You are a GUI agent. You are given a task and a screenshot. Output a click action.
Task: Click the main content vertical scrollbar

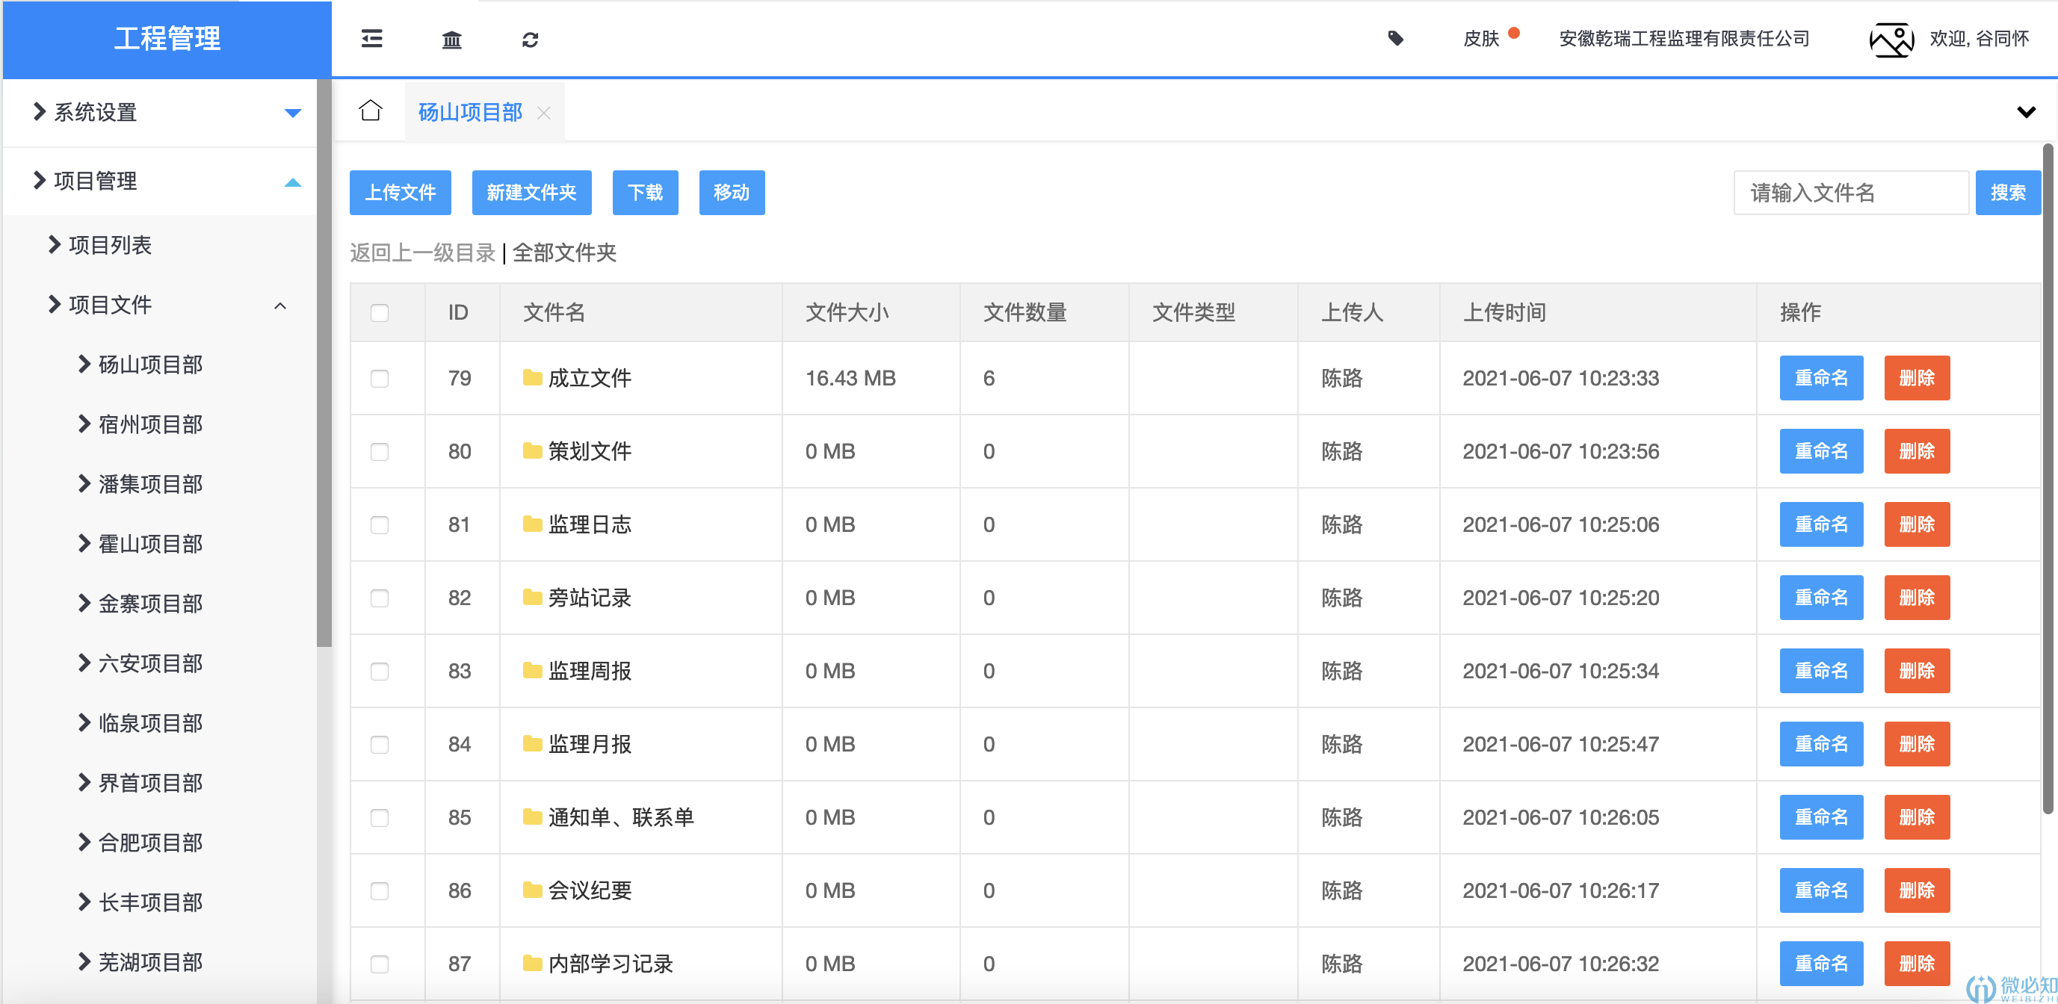[2048, 480]
